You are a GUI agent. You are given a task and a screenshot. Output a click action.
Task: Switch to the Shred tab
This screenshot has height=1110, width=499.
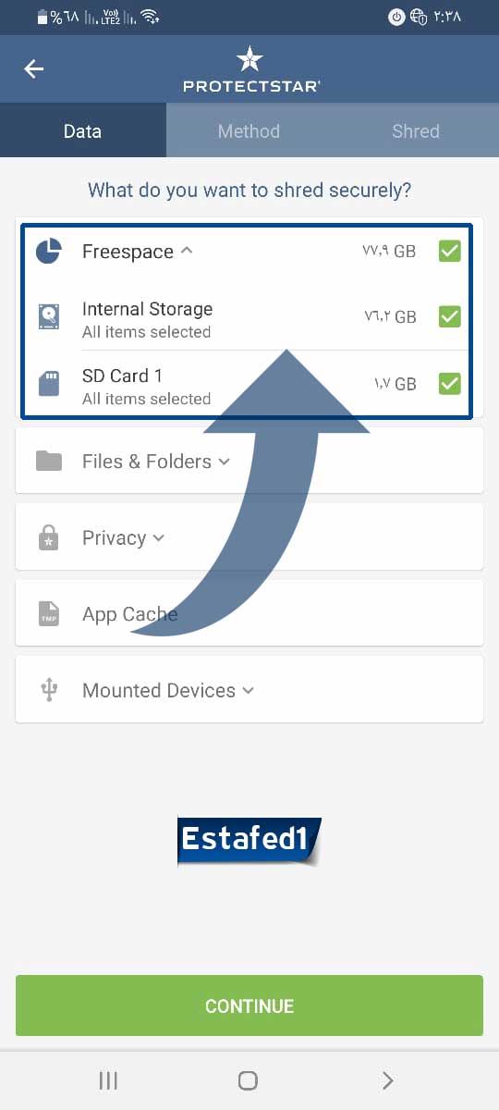coord(416,131)
